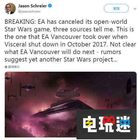Click the 电玩迷 watermark logo
The image size is (137, 140).
click(107, 124)
